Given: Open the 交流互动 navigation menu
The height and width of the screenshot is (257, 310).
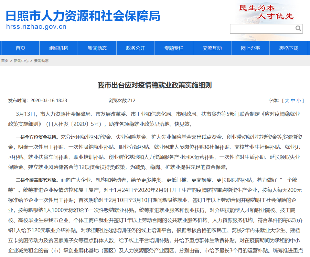Looking at the screenshot, I should 212,48.
